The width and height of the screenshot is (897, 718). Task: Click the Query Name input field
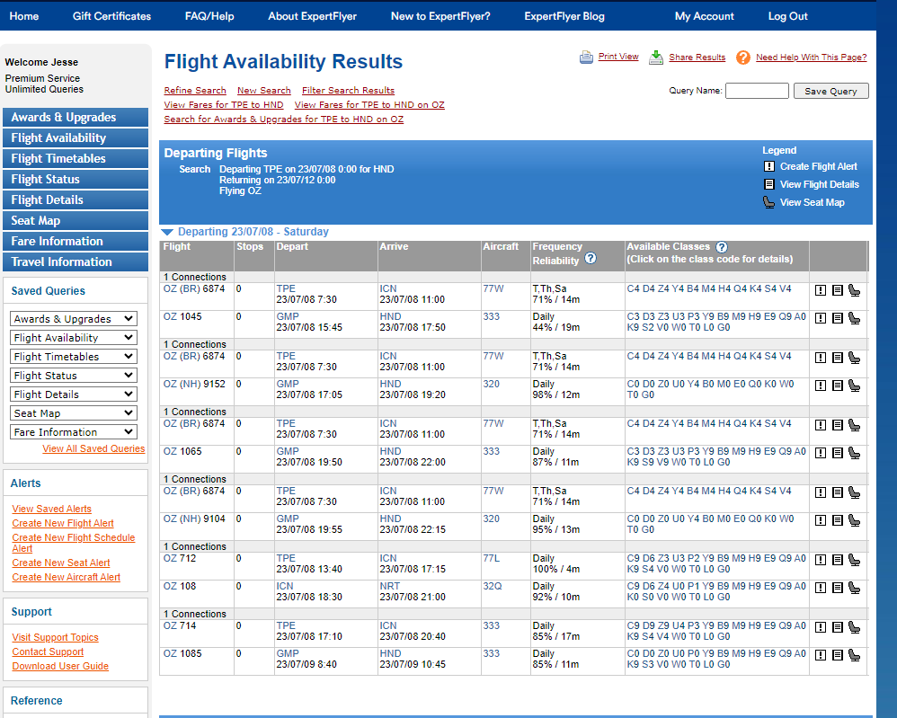pos(757,91)
